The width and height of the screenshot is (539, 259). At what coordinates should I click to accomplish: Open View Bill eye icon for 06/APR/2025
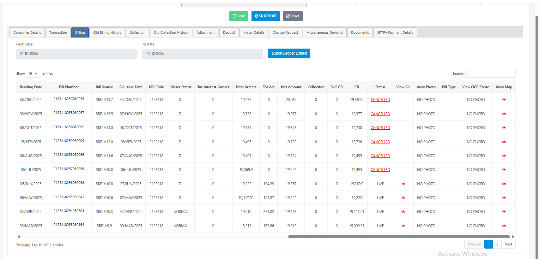(403, 212)
